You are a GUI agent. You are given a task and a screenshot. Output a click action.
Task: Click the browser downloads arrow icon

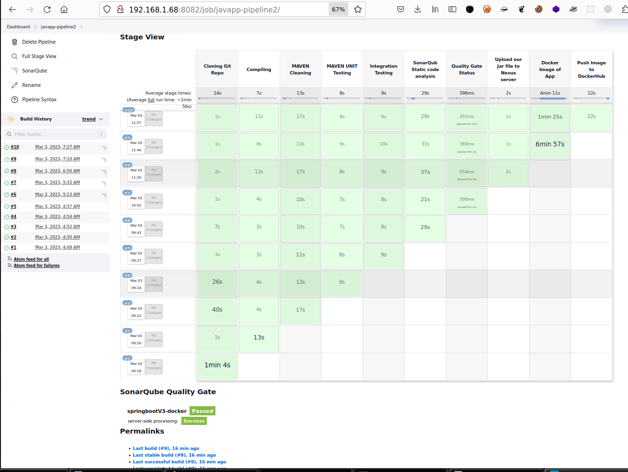coord(418,9)
